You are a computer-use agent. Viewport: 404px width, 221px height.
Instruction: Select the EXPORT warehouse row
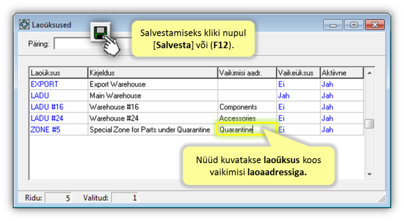pos(196,84)
